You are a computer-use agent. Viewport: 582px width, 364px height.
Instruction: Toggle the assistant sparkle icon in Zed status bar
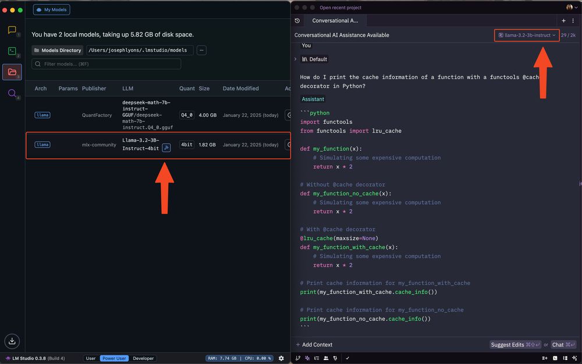pos(307,358)
